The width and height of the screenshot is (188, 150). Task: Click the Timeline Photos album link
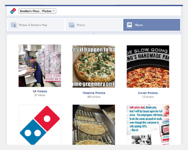[94, 93]
